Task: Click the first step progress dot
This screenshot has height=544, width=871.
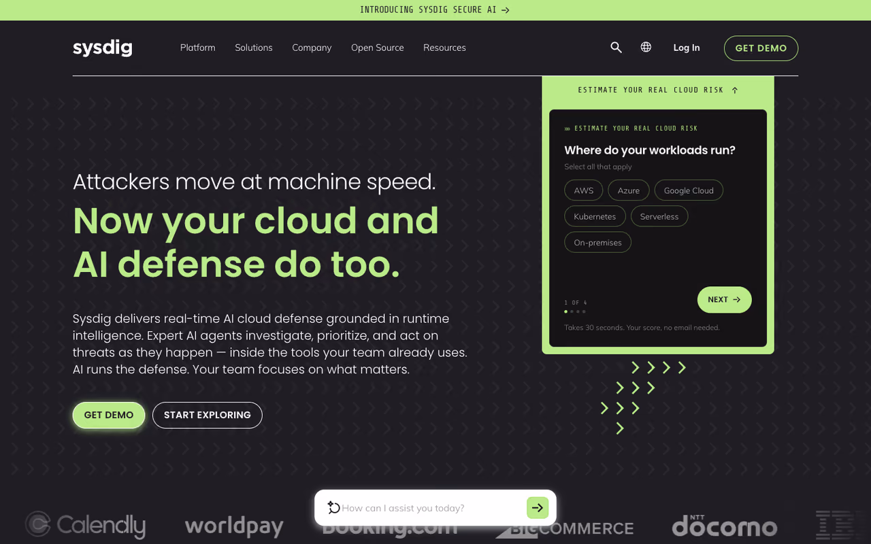Action: [566, 311]
